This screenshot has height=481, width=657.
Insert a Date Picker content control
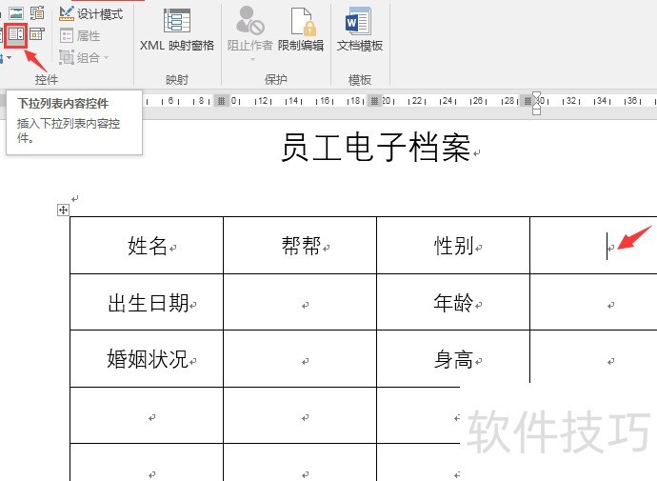click(37, 33)
